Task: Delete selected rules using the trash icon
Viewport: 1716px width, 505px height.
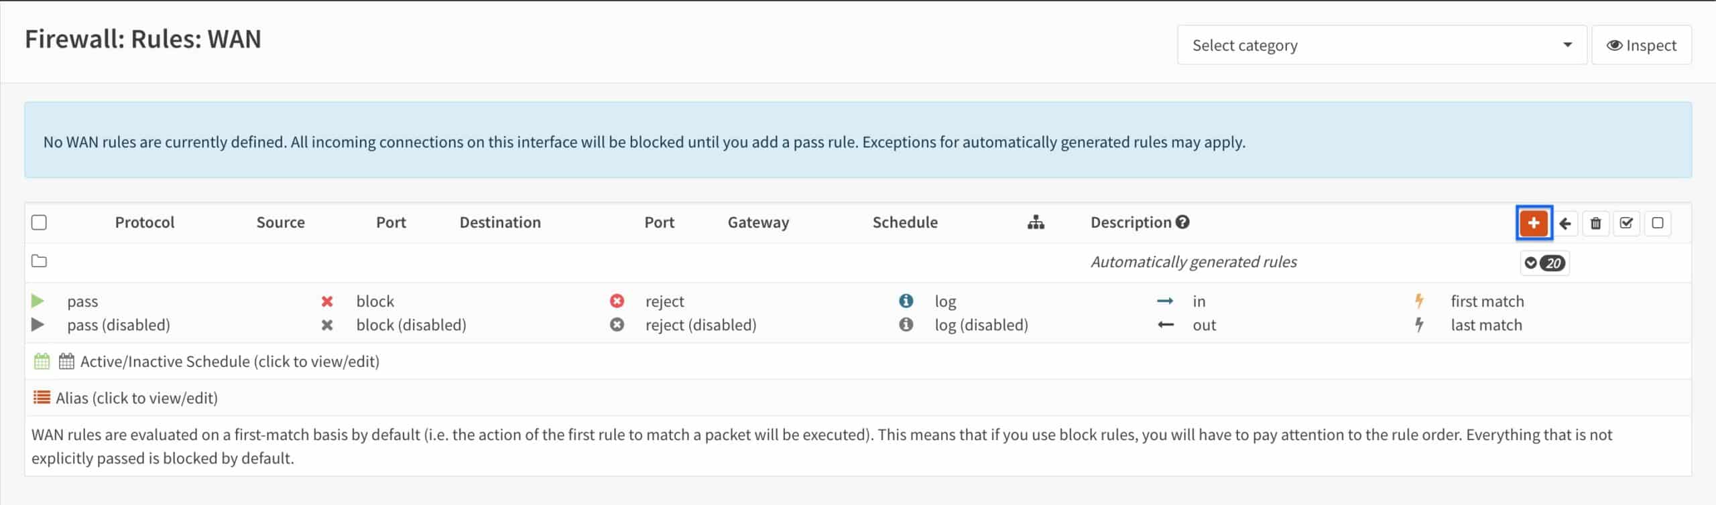Action: tap(1596, 223)
